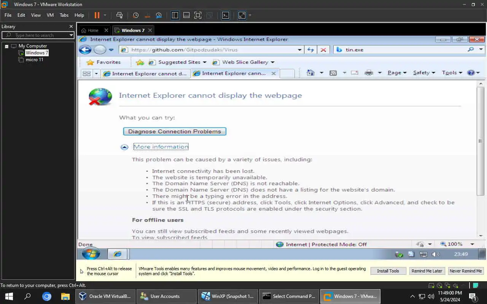The width and height of the screenshot is (487, 304).
Task: Click the RSS feeds icon
Action: click(333, 73)
